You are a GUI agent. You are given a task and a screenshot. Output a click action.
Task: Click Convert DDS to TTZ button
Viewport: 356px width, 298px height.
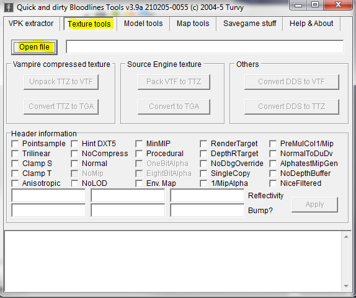291,107
